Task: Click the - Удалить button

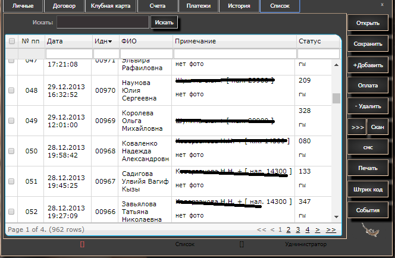Action: 368,106
